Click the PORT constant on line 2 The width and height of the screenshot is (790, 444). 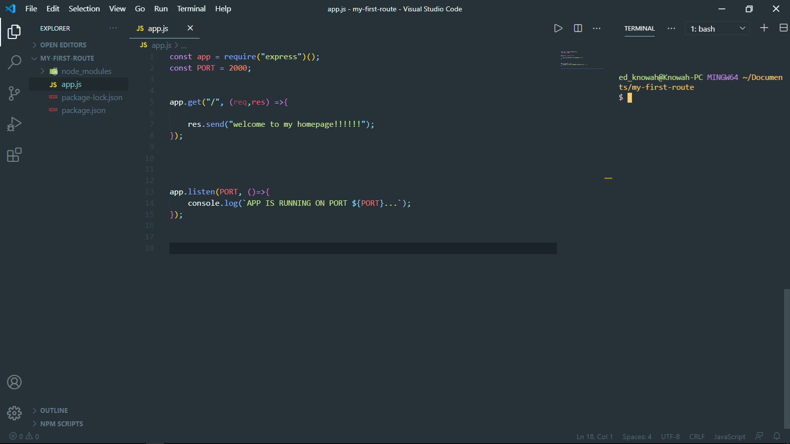[x=206, y=68]
